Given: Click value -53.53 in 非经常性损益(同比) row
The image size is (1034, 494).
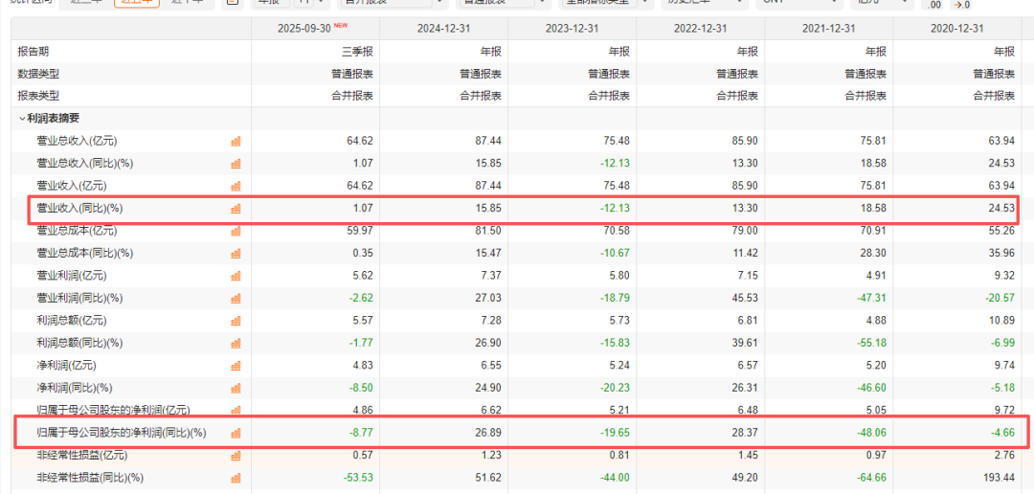Looking at the screenshot, I should point(359,478).
